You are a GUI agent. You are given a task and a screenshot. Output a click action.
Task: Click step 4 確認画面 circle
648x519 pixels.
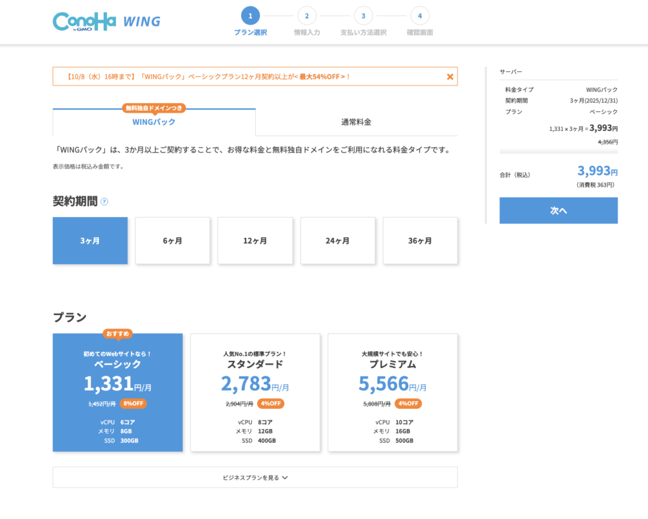tap(420, 16)
